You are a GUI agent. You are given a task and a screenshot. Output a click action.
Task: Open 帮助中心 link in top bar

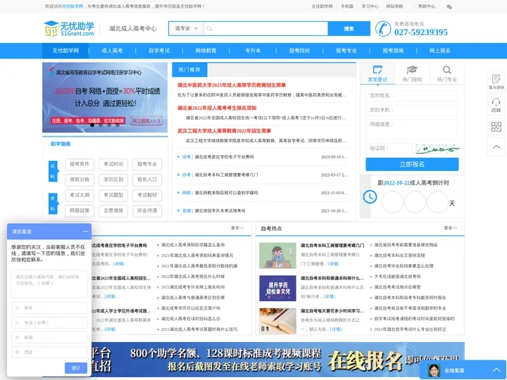427,6
